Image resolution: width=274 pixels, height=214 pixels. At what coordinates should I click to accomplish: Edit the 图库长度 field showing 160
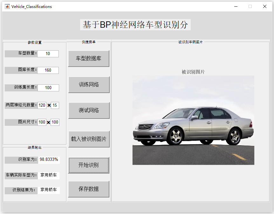pos(48,70)
